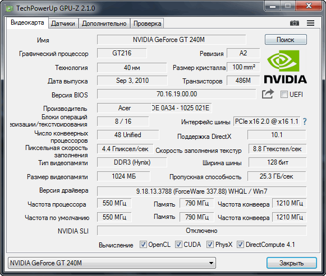The image size is (326, 276).
Task: Click the NVIDIA logo image
Action: (x=286, y=67)
